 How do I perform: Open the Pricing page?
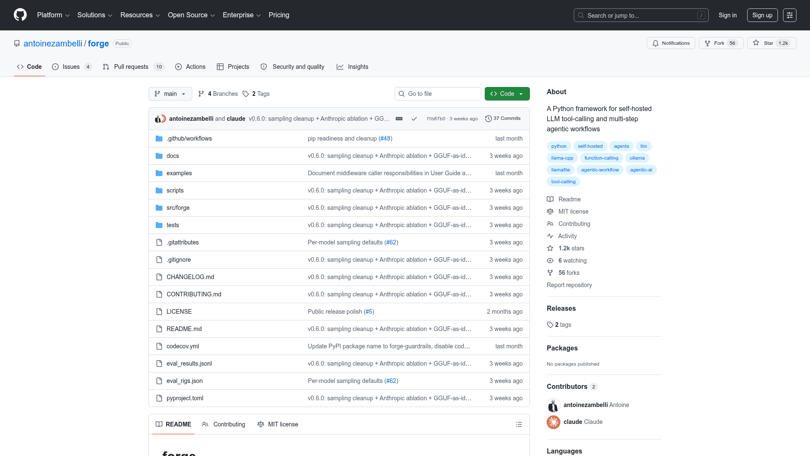click(279, 15)
